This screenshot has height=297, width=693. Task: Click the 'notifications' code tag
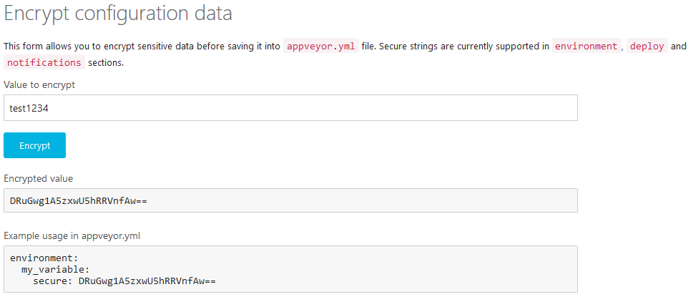(44, 62)
